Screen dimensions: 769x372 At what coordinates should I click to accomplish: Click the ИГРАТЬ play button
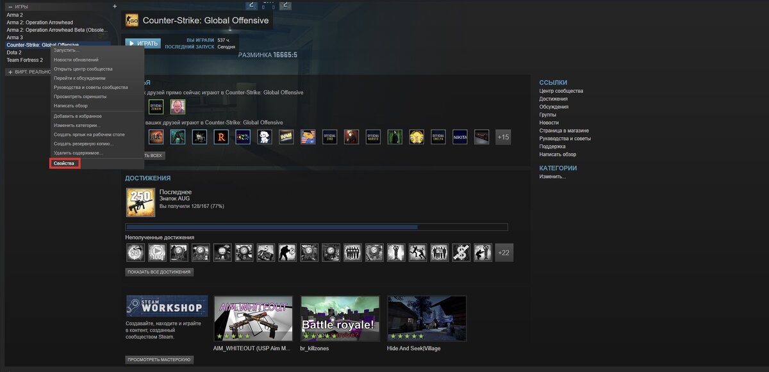143,44
